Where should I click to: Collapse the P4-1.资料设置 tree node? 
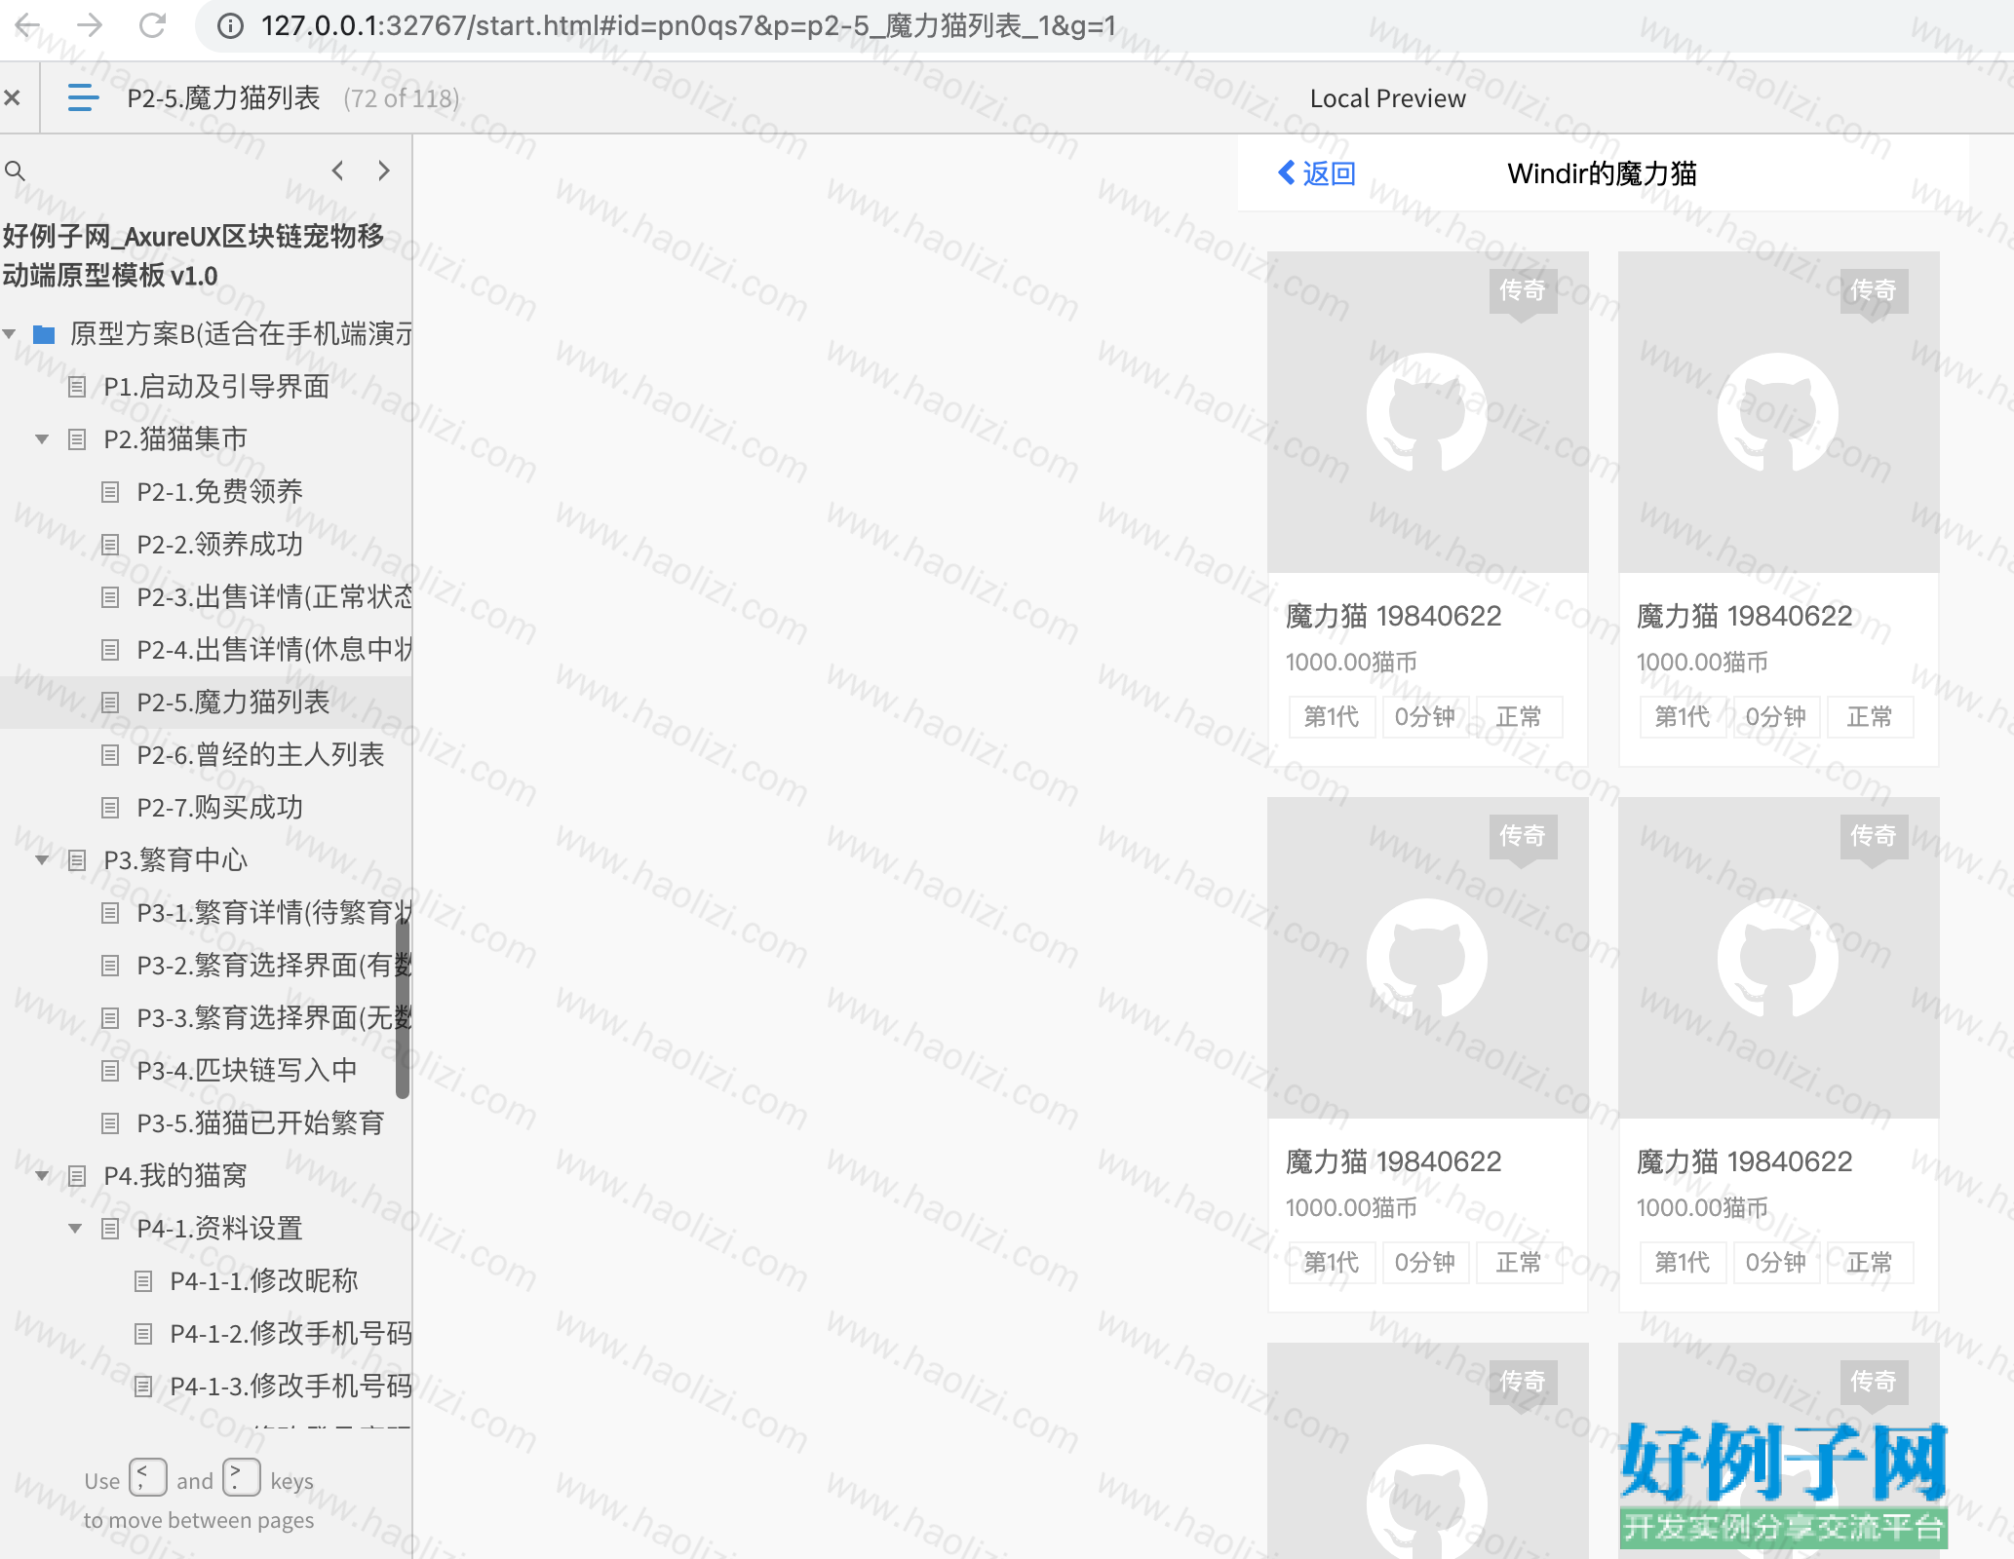75,1229
